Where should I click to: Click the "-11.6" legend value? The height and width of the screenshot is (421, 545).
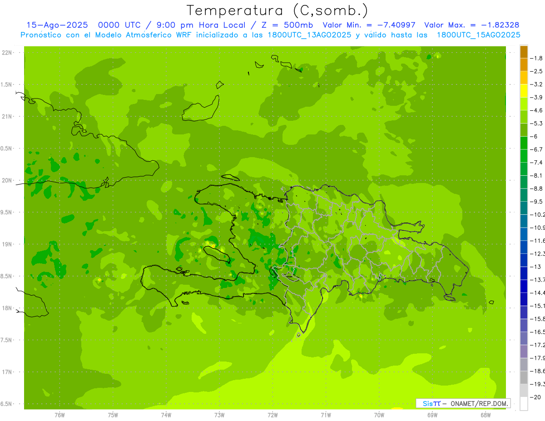pyautogui.click(x=537, y=240)
